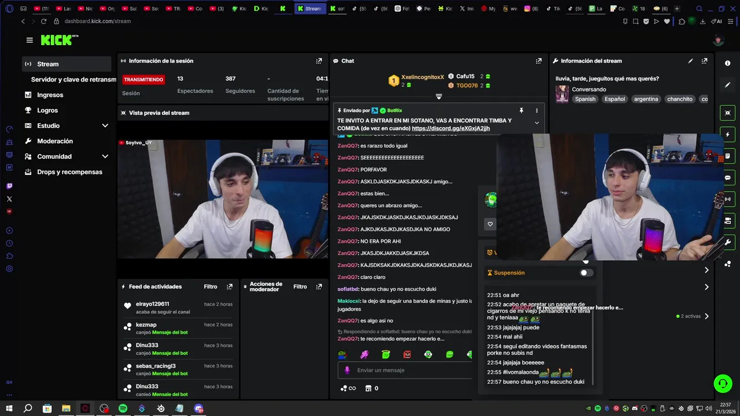The width and height of the screenshot is (740, 416).
Task: Click the TRANSMITIENDO status badge
Action: [143, 80]
